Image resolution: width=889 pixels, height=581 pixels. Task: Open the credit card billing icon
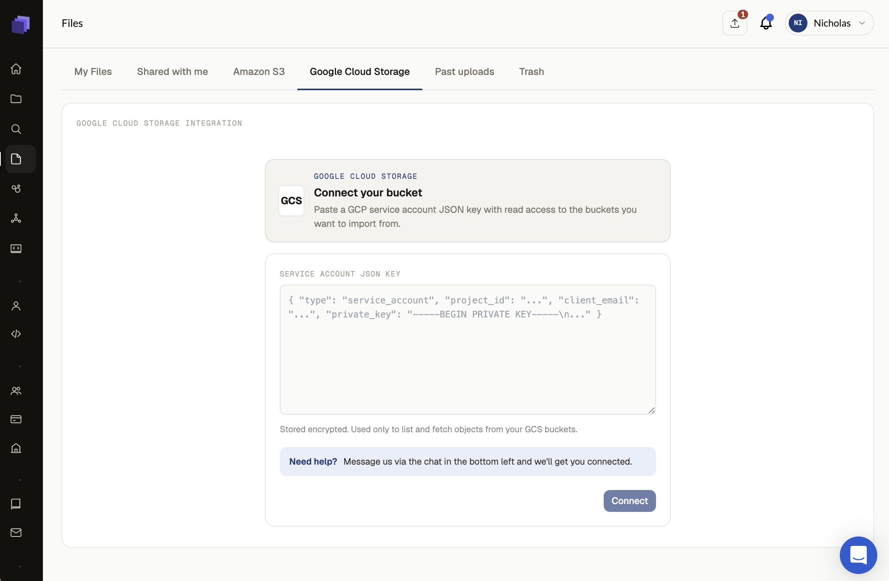(16, 419)
